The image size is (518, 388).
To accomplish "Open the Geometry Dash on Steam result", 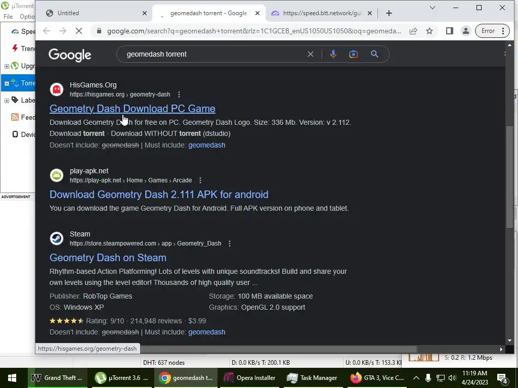I will (x=108, y=257).
